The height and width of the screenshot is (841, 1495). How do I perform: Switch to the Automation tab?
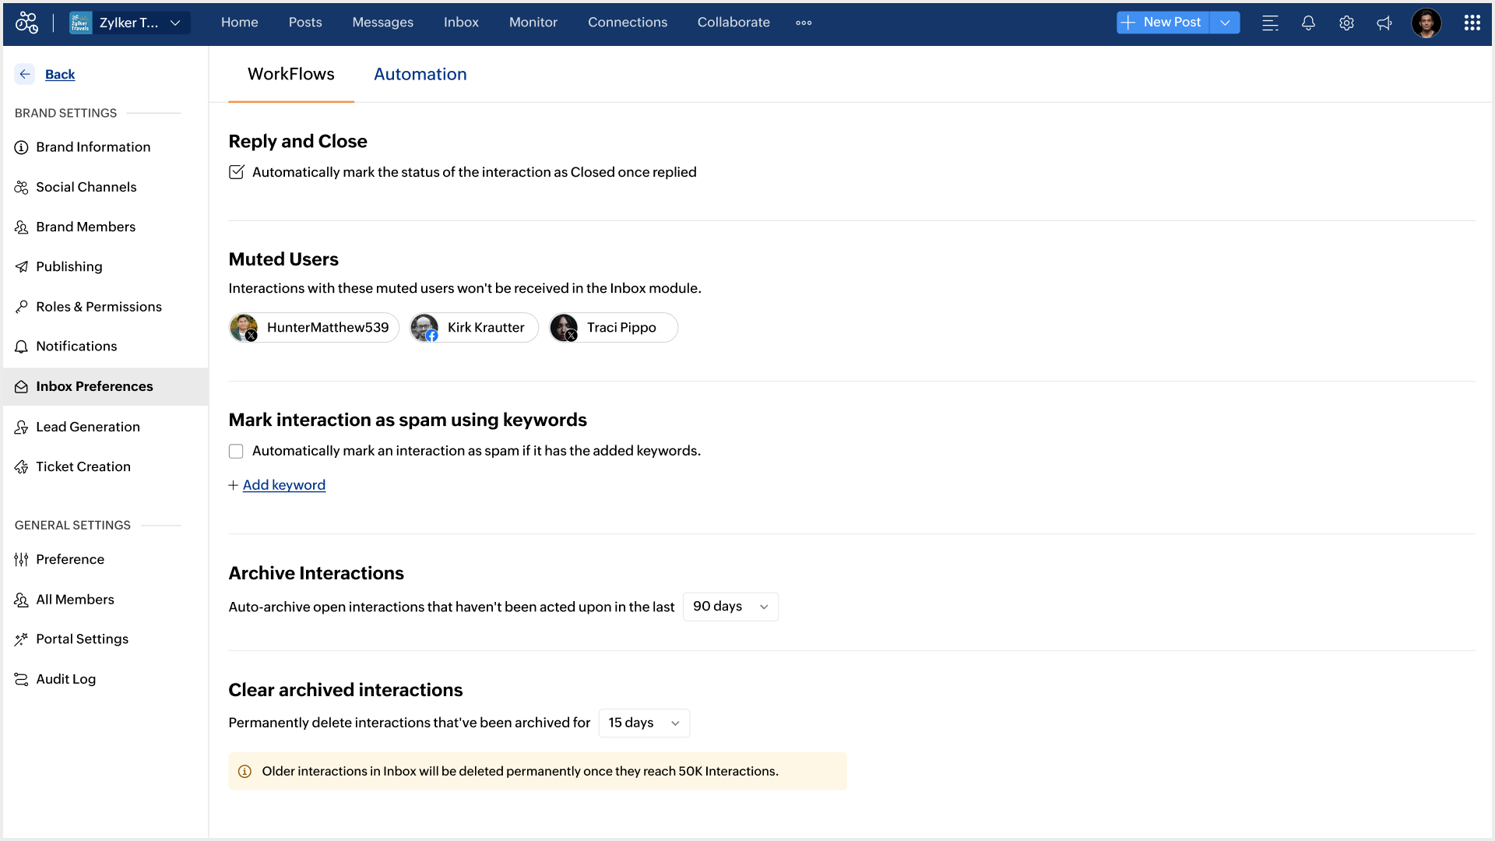[x=420, y=74]
